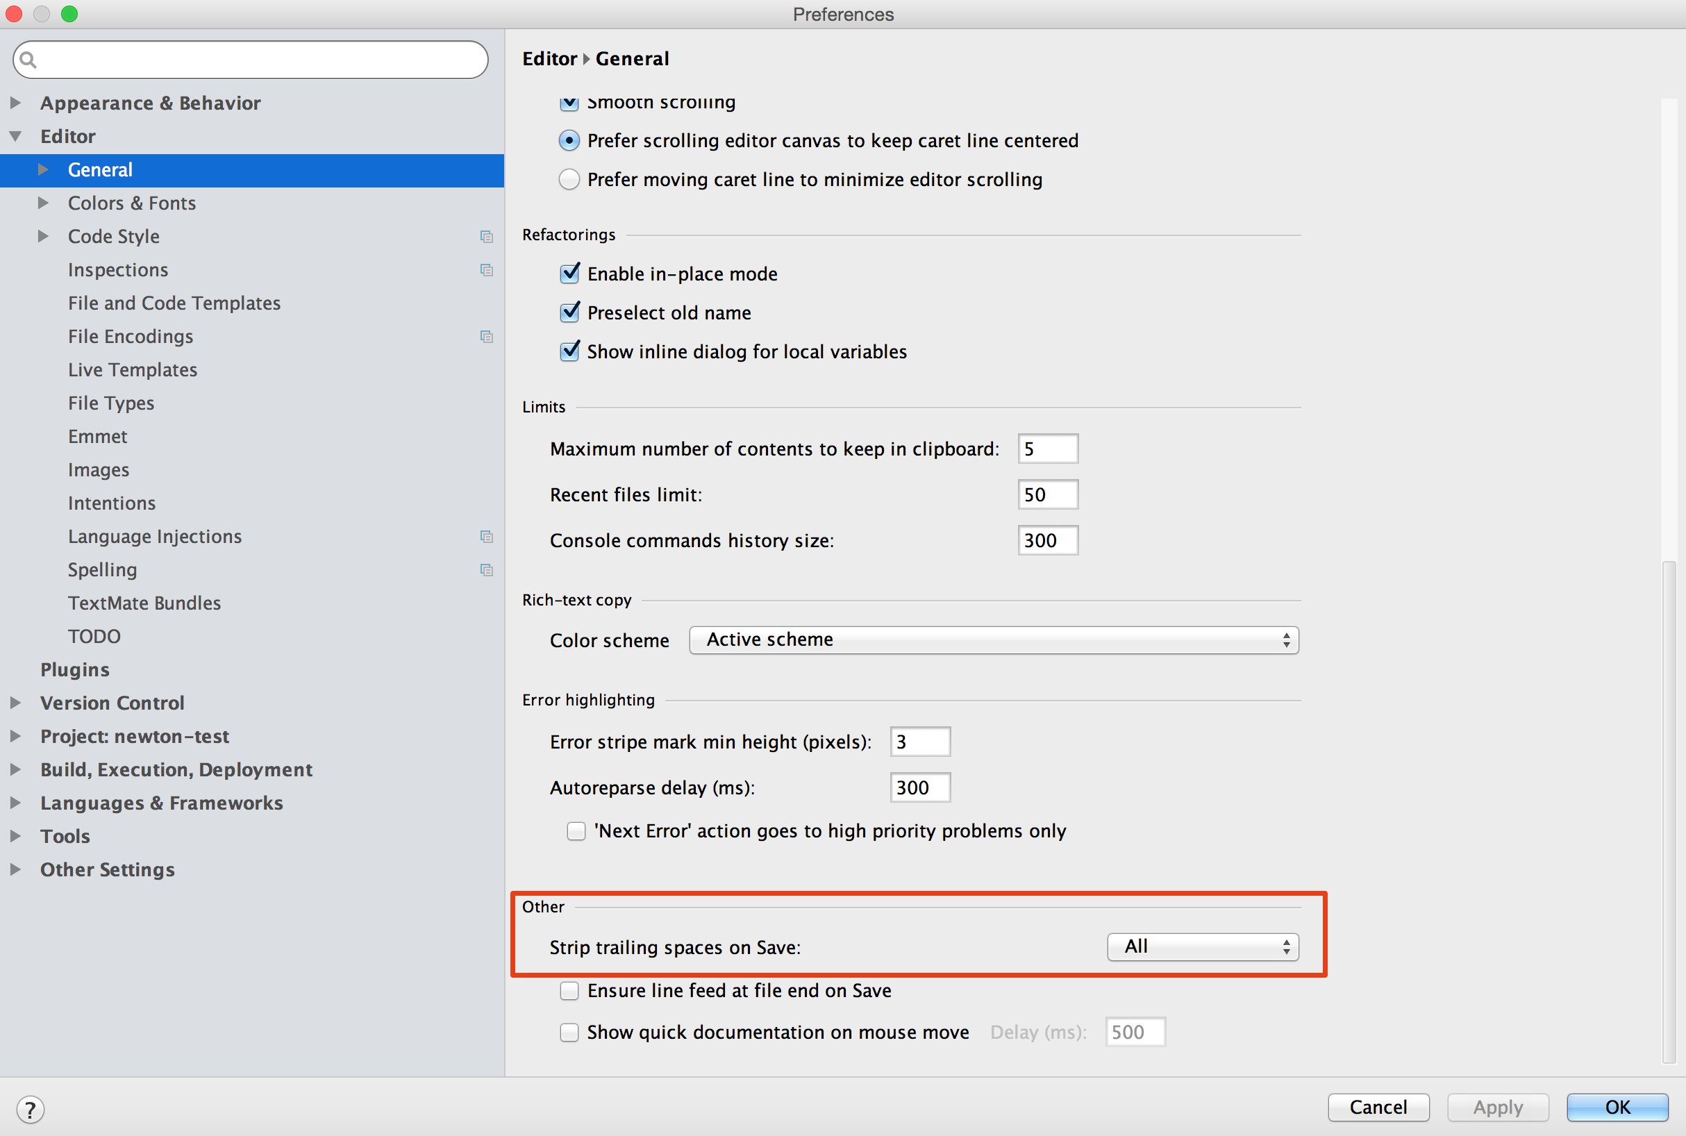Image resolution: width=1686 pixels, height=1136 pixels.
Task: Open the TODO settings page
Action: 94,636
